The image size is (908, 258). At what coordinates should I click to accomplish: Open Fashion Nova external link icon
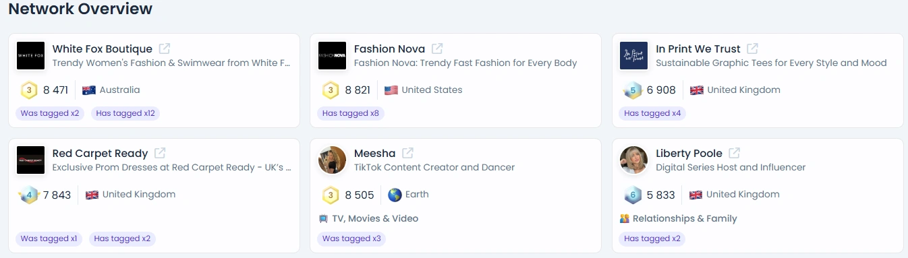point(437,49)
